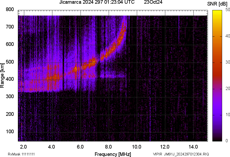
Task: Click the 600 range tick label
Action: pyautogui.click(x=10, y=44)
